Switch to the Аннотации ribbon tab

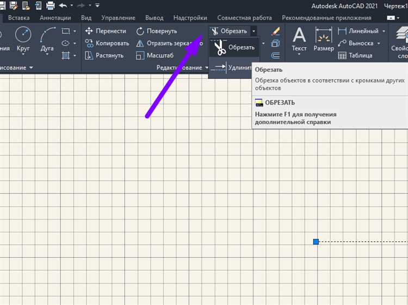coord(55,18)
